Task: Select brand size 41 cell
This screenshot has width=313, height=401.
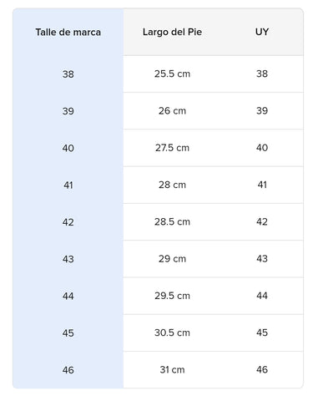Action: (x=68, y=185)
